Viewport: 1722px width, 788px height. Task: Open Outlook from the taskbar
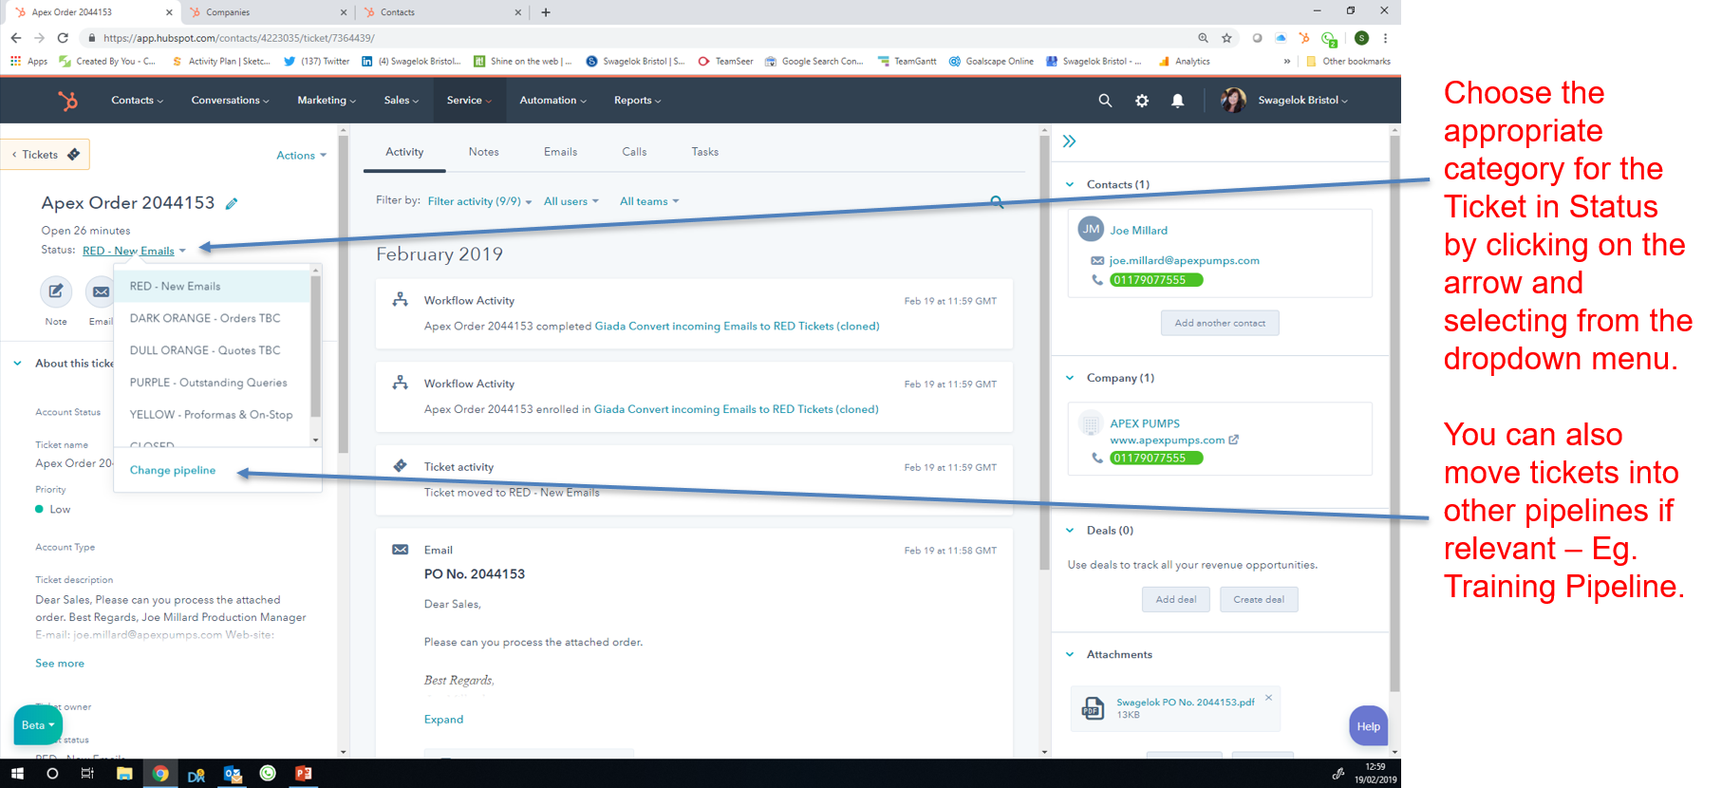[x=232, y=774]
